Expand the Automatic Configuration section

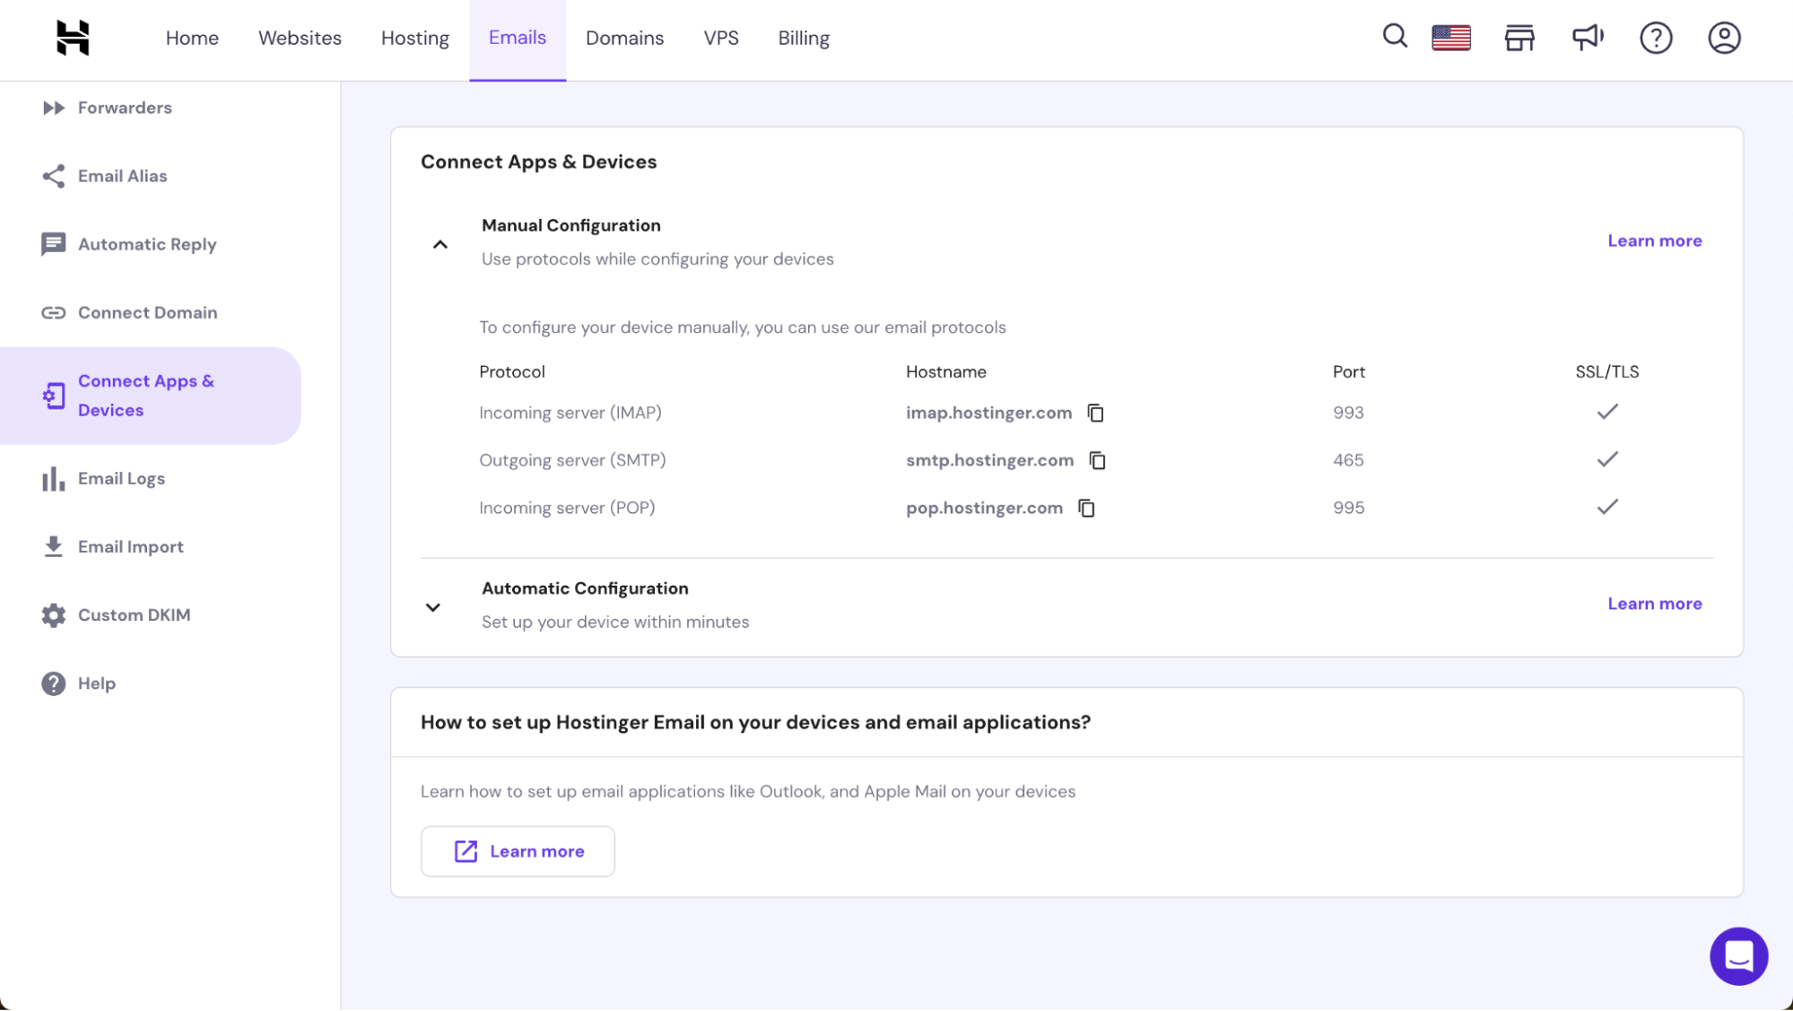coord(432,606)
